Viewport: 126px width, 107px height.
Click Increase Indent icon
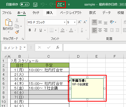point(117,30)
